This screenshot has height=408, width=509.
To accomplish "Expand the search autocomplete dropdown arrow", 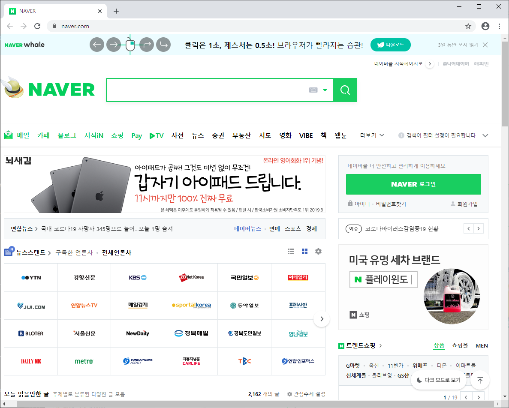I will click(325, 90).
